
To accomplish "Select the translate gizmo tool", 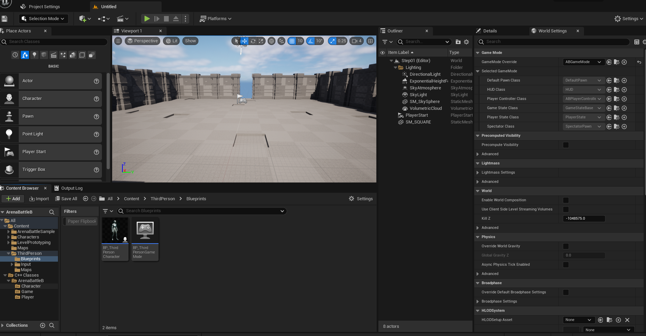I will click(x=244, y=41).
